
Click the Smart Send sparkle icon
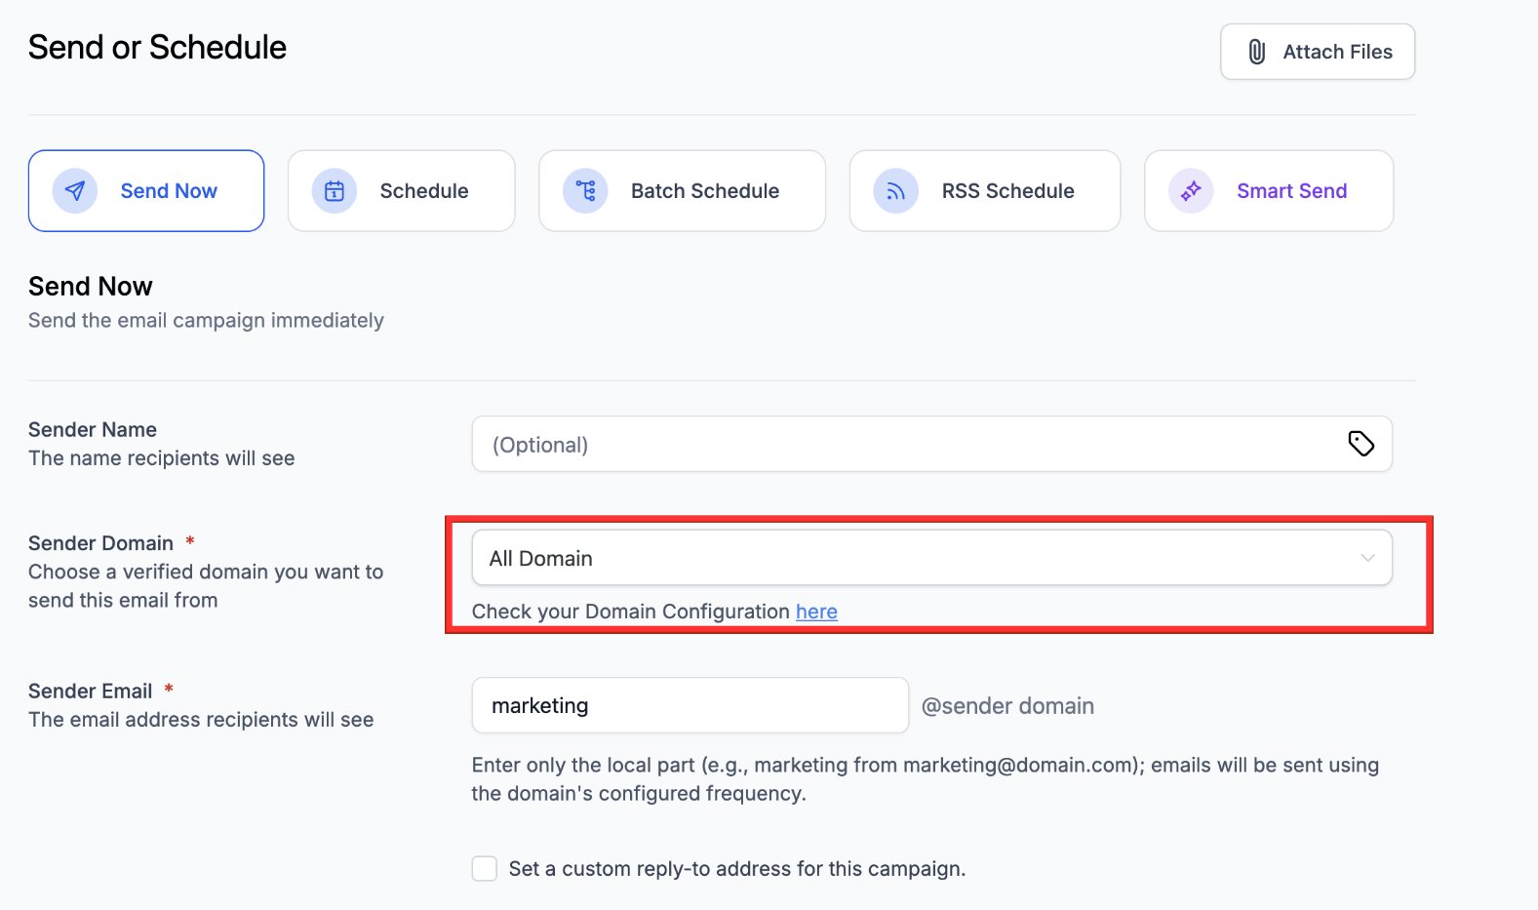tap(1191, 191)
